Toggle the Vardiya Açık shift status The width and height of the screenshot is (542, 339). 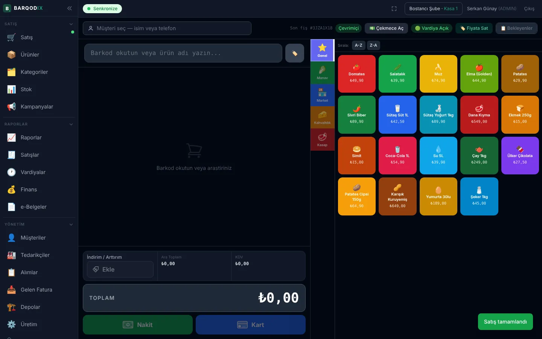tap(432, 28)
